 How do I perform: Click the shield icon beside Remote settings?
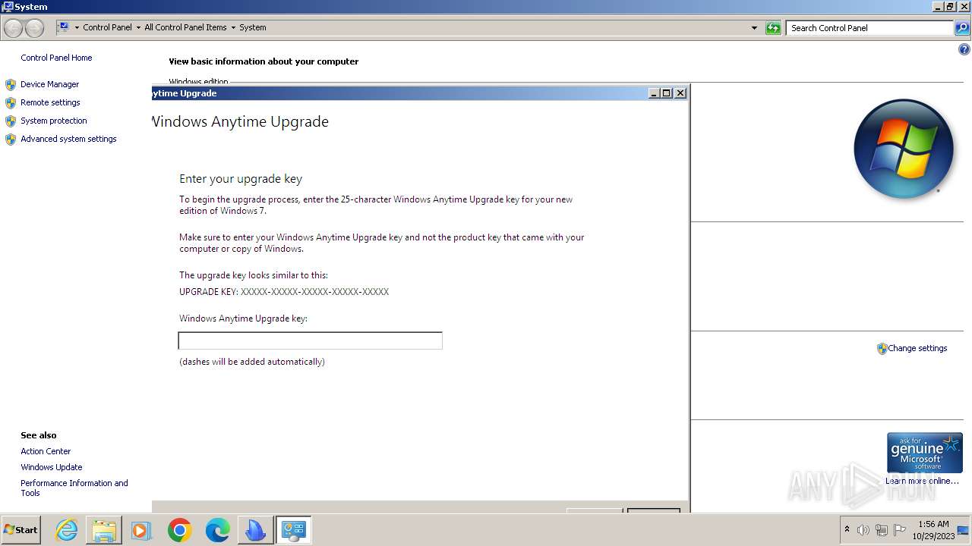(x=11, y=102)
